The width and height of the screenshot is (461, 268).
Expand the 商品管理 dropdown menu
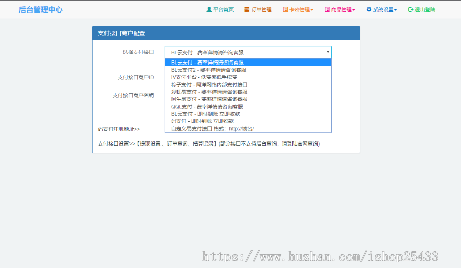[340, 9]
